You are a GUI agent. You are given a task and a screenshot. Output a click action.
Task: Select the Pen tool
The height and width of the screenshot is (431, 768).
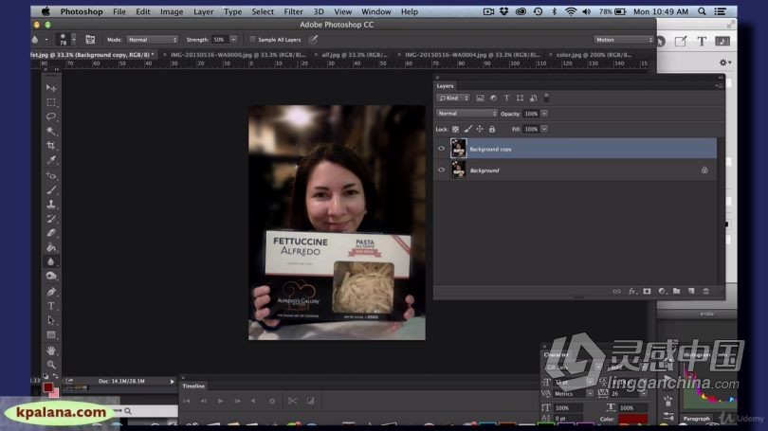51,292
